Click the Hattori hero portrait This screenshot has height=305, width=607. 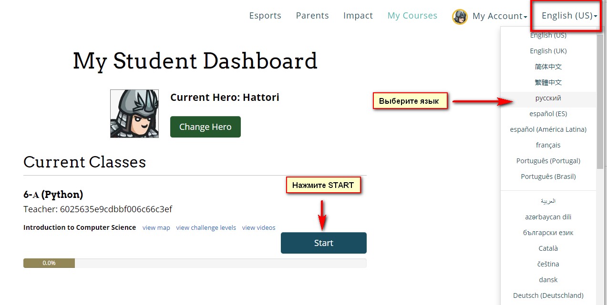click(134, 114)
